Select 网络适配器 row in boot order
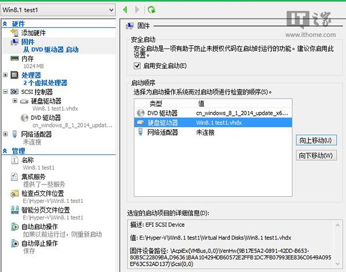 pyautogui.click(x=213, y=132)
